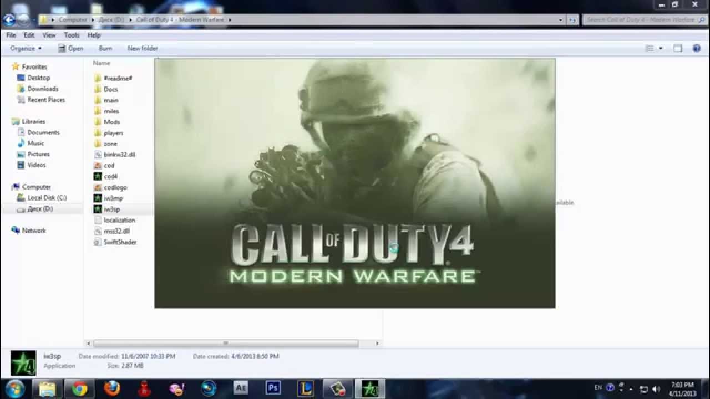The width and height of the screenshot is (710, 399).
Task: Launch Firefox from taskbar
Action: tap(111, 388)
